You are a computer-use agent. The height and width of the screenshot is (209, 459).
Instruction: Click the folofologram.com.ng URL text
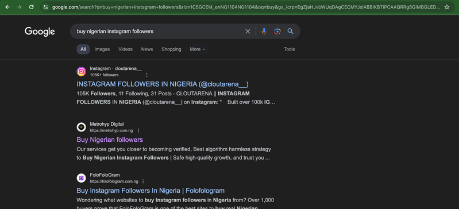tap(114, 181)
